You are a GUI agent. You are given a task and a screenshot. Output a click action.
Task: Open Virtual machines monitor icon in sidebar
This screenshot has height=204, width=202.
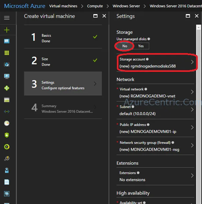tap(7, 76)
